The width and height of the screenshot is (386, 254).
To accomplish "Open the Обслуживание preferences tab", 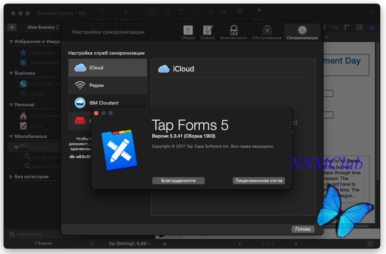I will click(267, 33).
